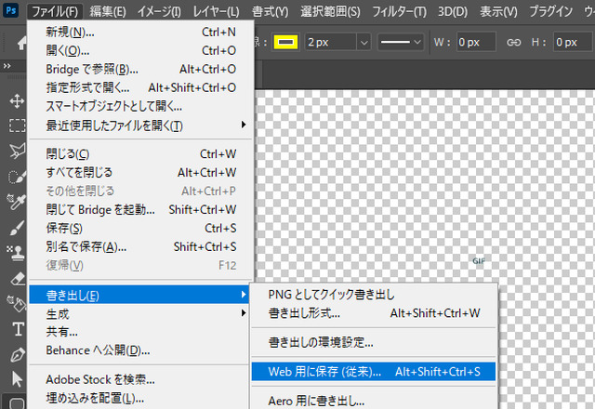Choose 指定形式で開く... entry
Viewport: 595px width, 409px height.
point(140,87)
